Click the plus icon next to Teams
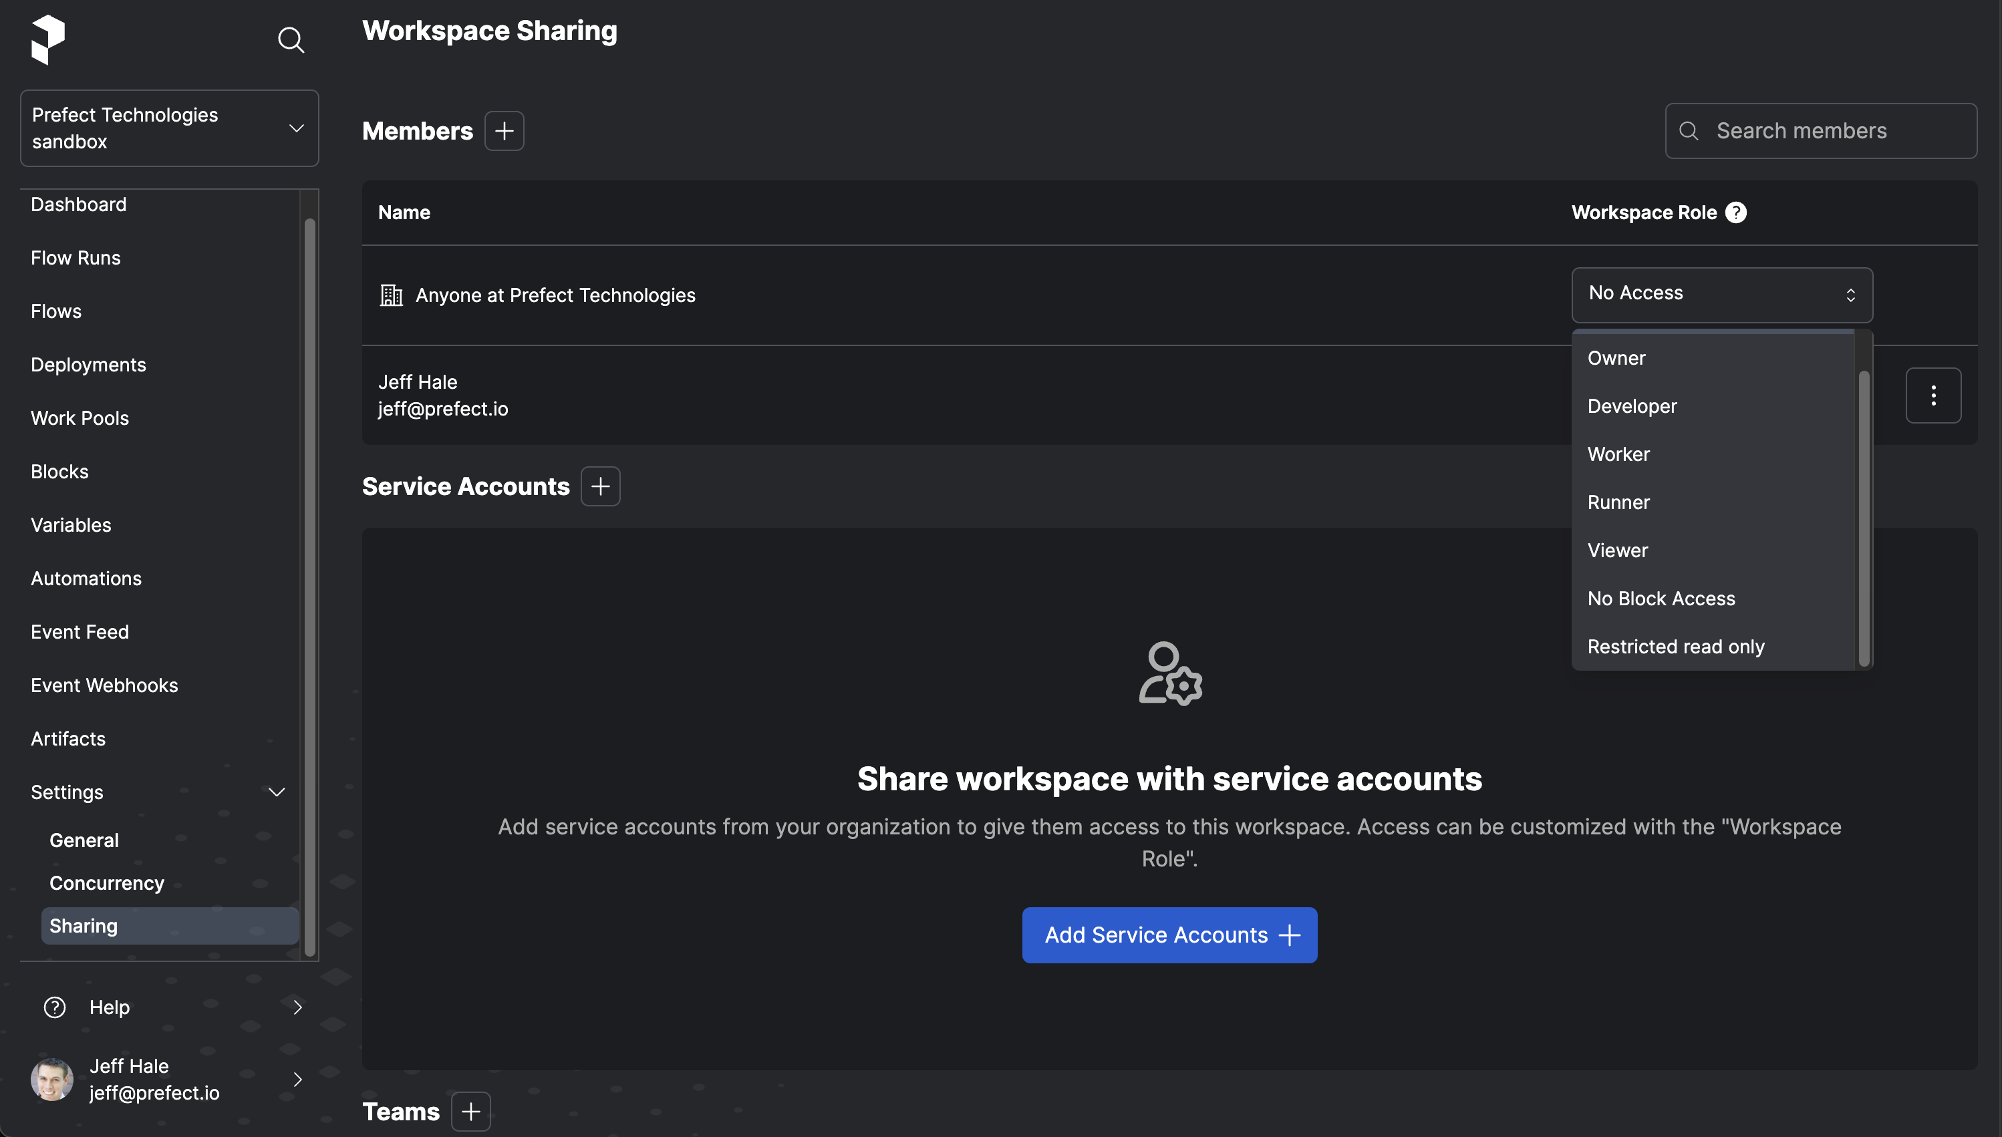This screenshot has height=1137, width=2002. coord(470,1111)
